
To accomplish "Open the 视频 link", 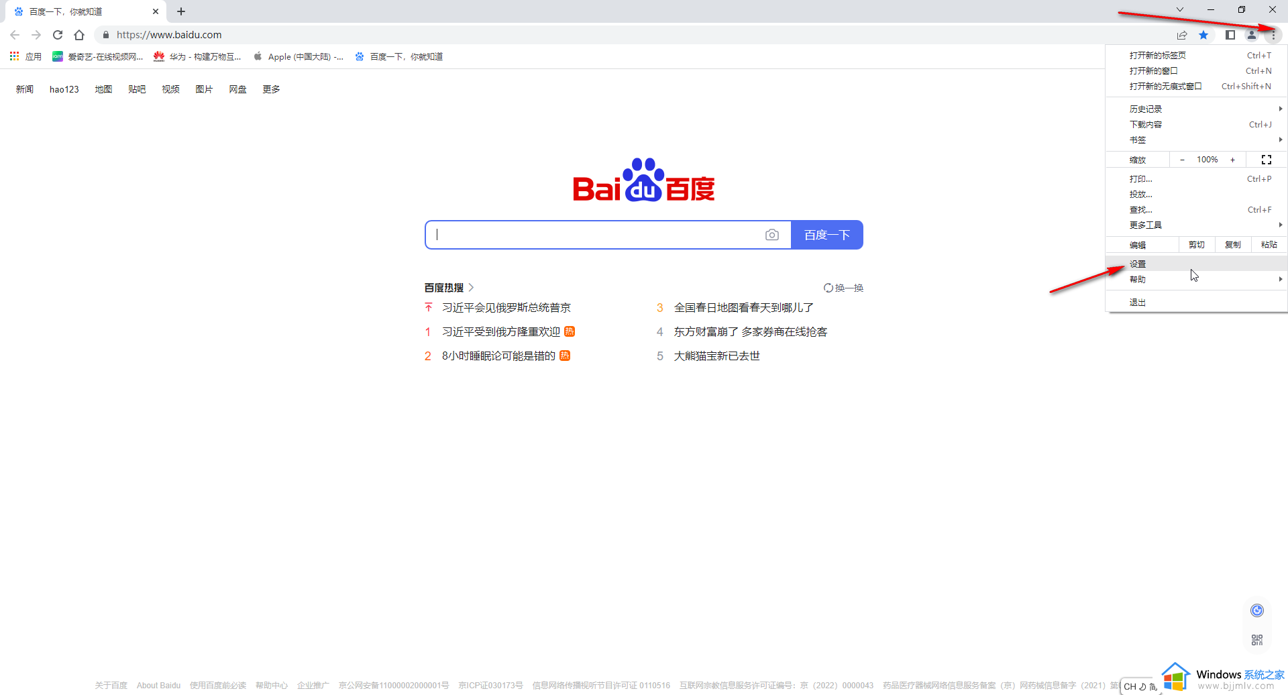I will (170, 89).
